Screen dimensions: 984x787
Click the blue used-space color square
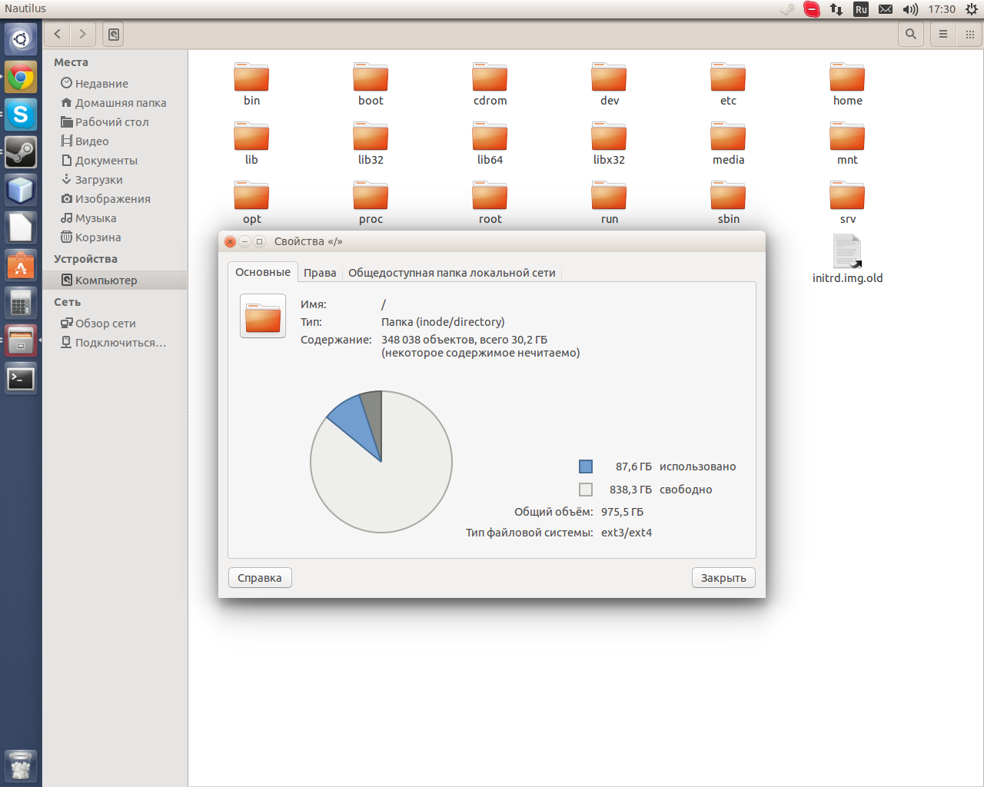click(586, 467)
